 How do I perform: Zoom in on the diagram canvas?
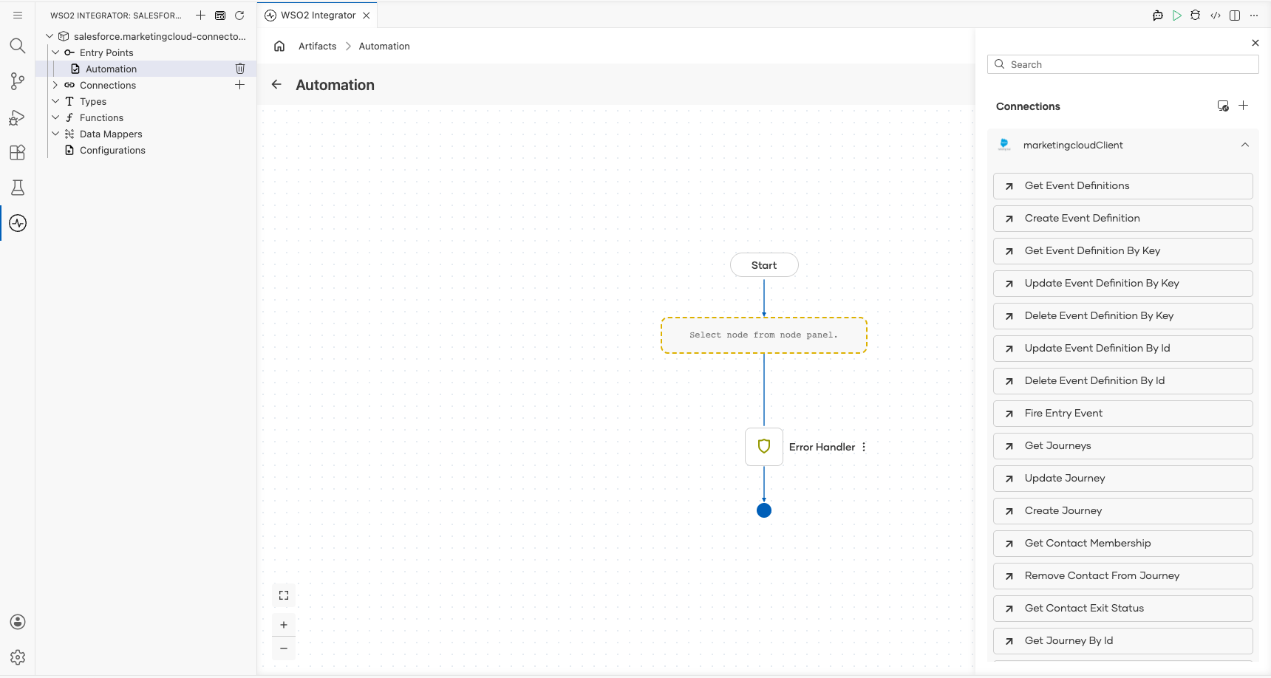tap(284, 625)
